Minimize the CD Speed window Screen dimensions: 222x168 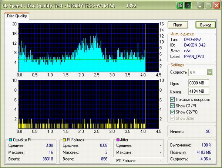200,6
